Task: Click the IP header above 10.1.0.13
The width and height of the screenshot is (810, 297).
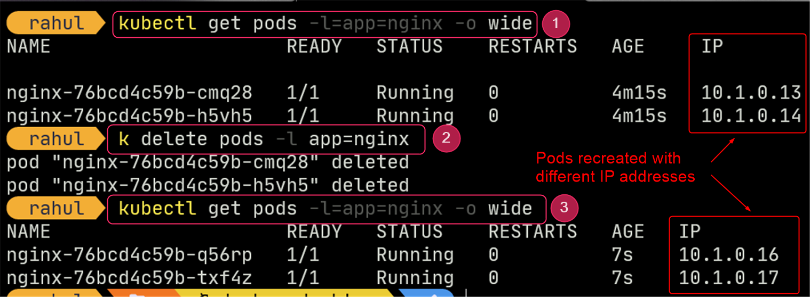Action: click(x=712, y=47)
